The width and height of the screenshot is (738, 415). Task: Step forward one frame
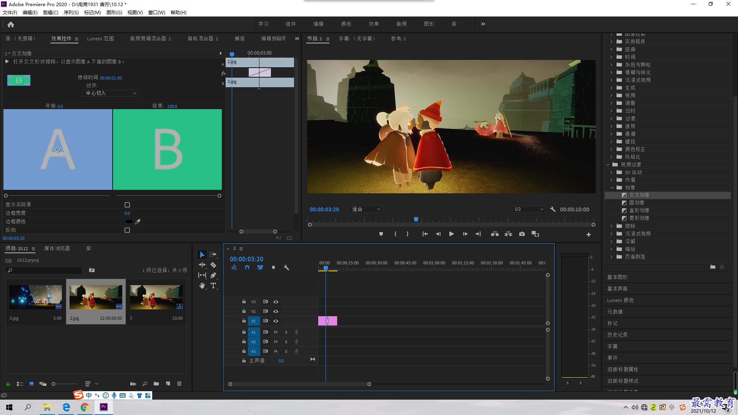[465, 234]
